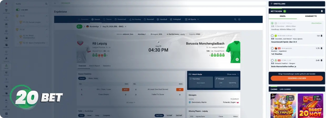Select the Eintracht Frankfurt bet radio button
This screenshot has width=326, height=118.
click(272, 60)
